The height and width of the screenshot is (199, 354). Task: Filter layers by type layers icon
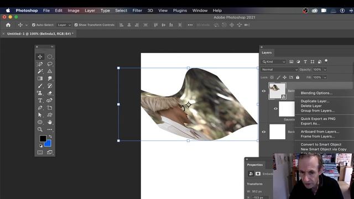(x=305, y=61)
